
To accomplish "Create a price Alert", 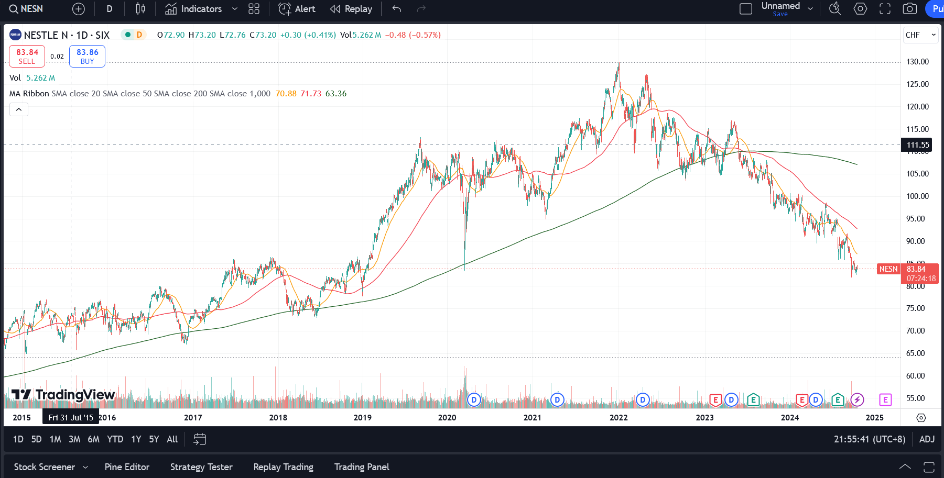I will (297, 9).
